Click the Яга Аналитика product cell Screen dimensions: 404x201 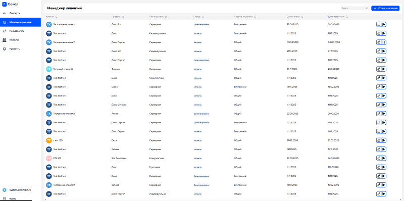pyautogui.click(x=119, y=158)
